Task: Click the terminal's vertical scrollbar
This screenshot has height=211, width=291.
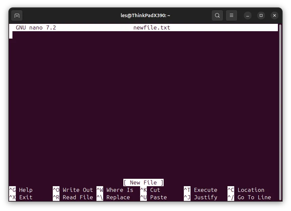Action: [280, 112]
